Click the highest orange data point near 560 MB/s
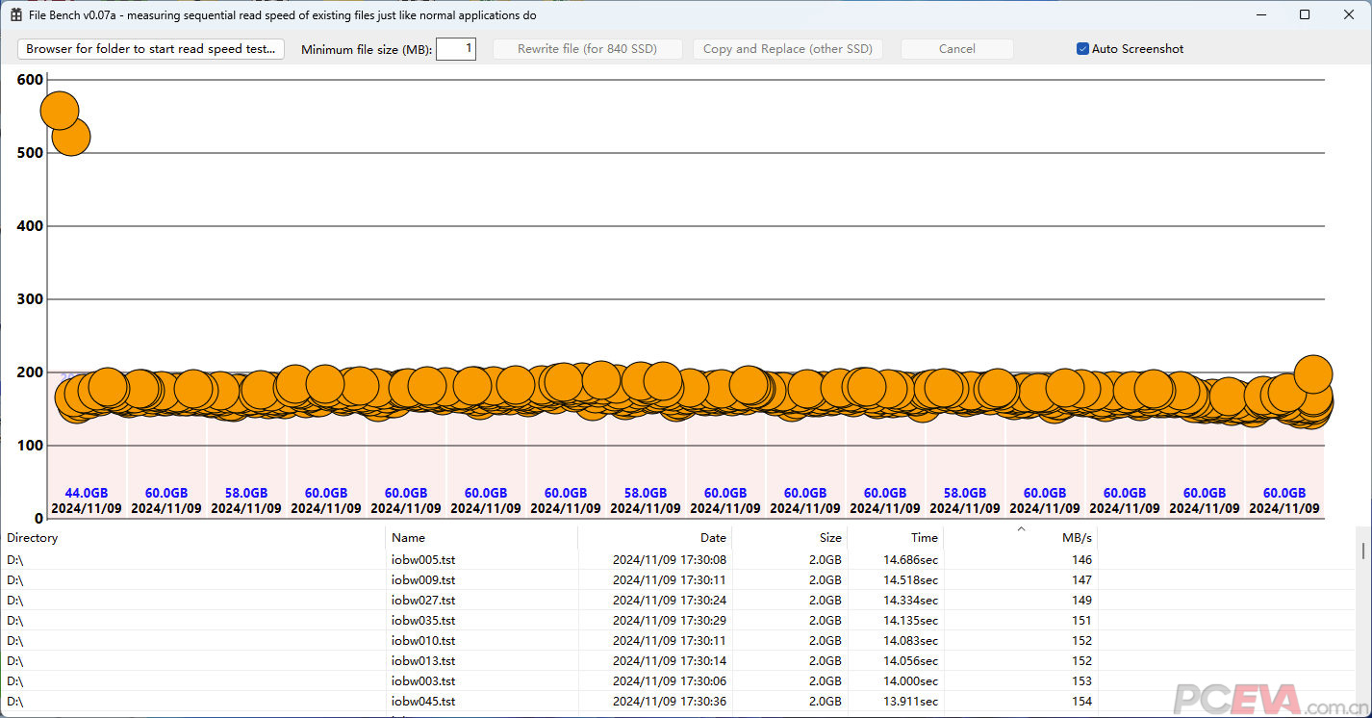Image resolution: width=1372 pixels, height=718 pixels. pyautogui.click(x=58, y=110)
